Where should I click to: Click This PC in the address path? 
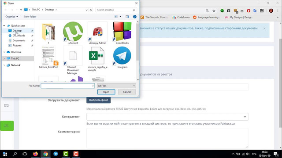click(36, 10)
